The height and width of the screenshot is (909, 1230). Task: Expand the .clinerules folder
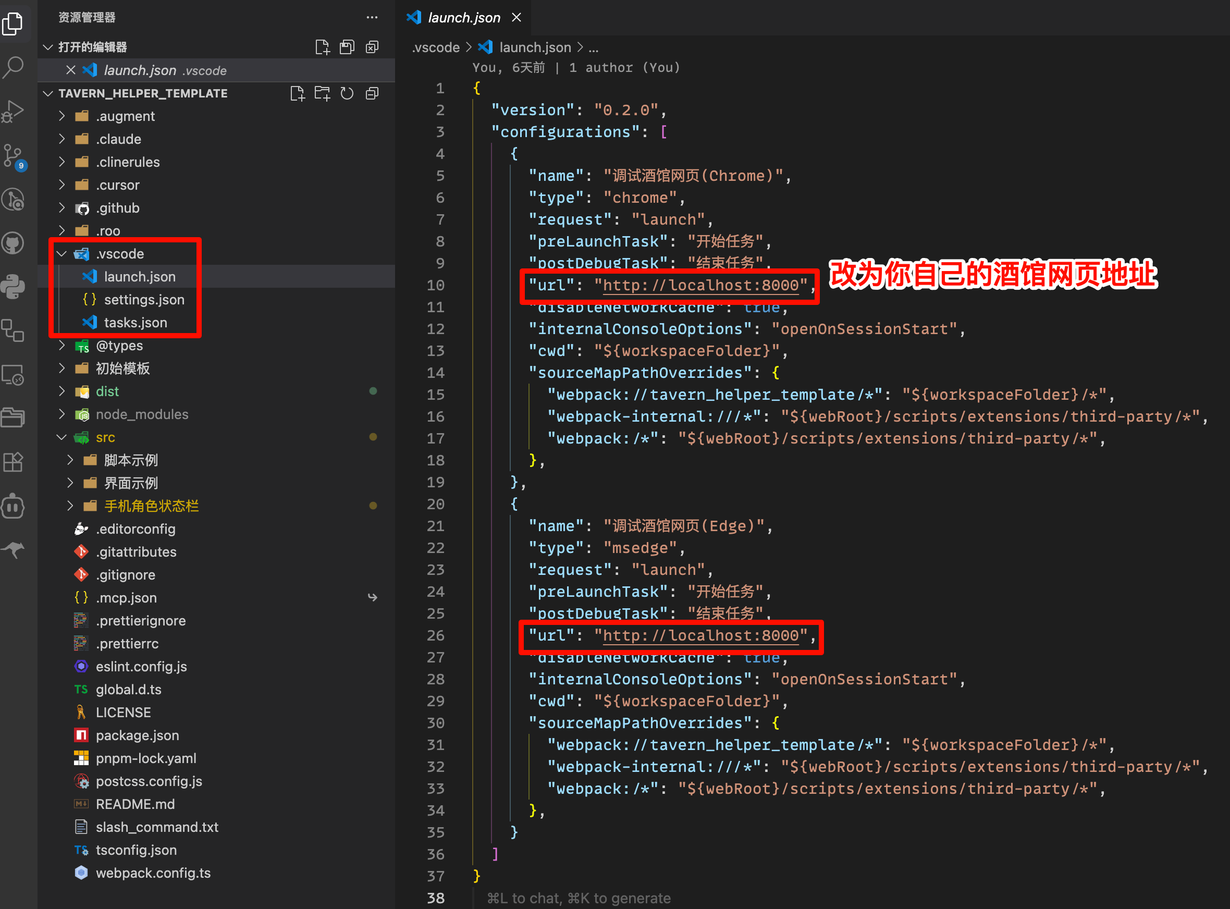216,162
